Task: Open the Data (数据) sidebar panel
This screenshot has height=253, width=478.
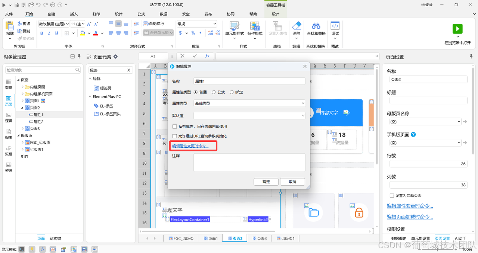Action: (x=9, y=84)
